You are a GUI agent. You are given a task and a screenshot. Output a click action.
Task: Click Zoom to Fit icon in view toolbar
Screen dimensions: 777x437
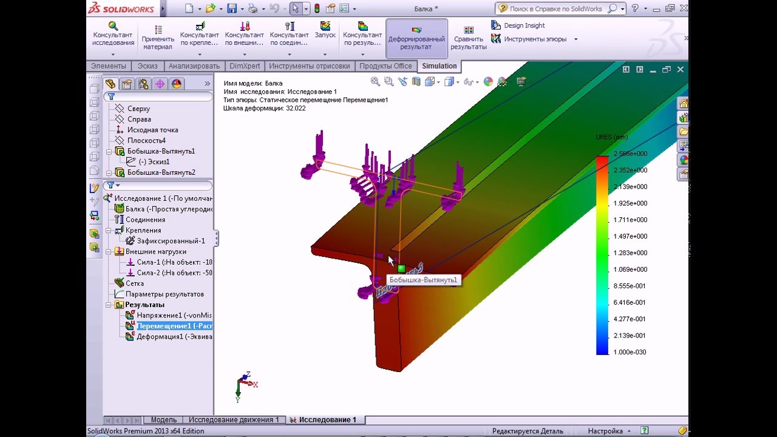click(x=375, y=81)
